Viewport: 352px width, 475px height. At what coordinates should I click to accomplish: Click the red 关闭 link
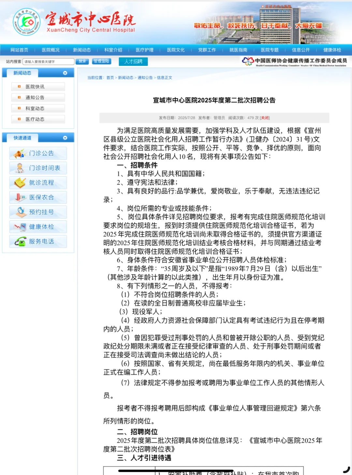pos(265,118)
